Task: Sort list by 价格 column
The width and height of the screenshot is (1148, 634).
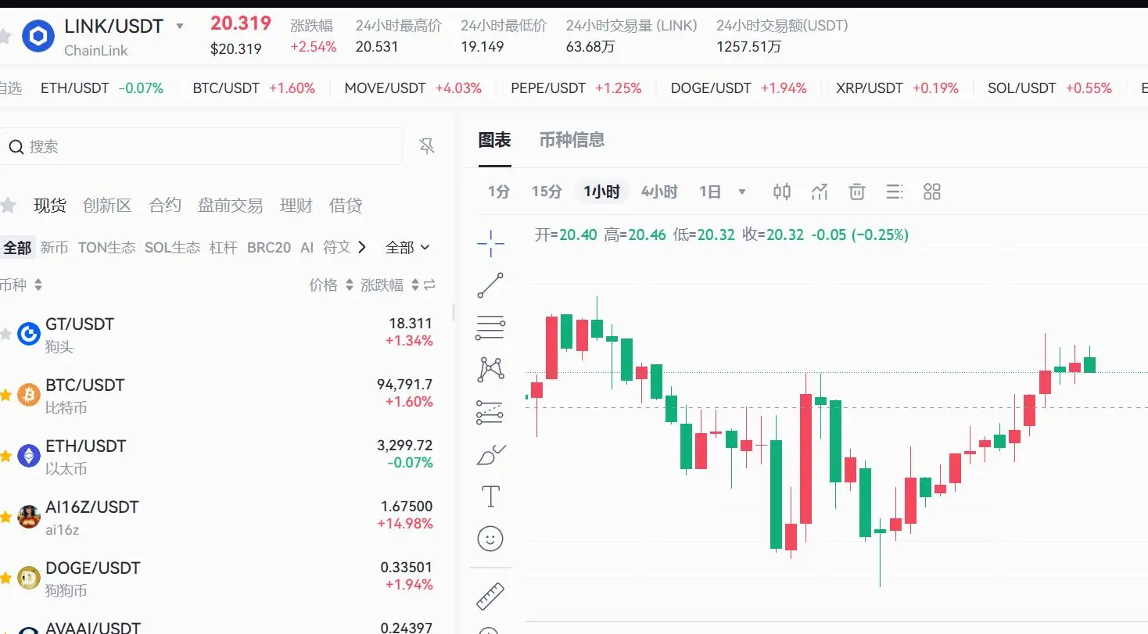Action: coord(331,285)
